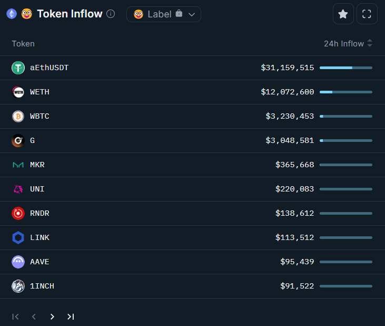Toggle fullscreen expand view icon
Image resolution: width=385 pixels, height=326 pixels.
(x=367, y=14)
